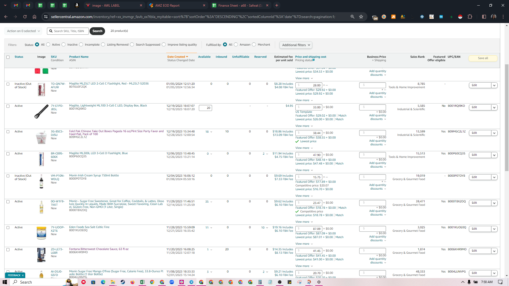Open Firefox from the taskbar

click(133, 282)
